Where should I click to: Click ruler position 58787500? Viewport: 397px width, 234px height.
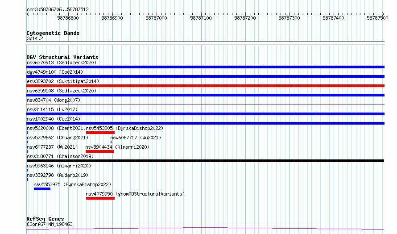pyautogui.click(x=377, y=18)
